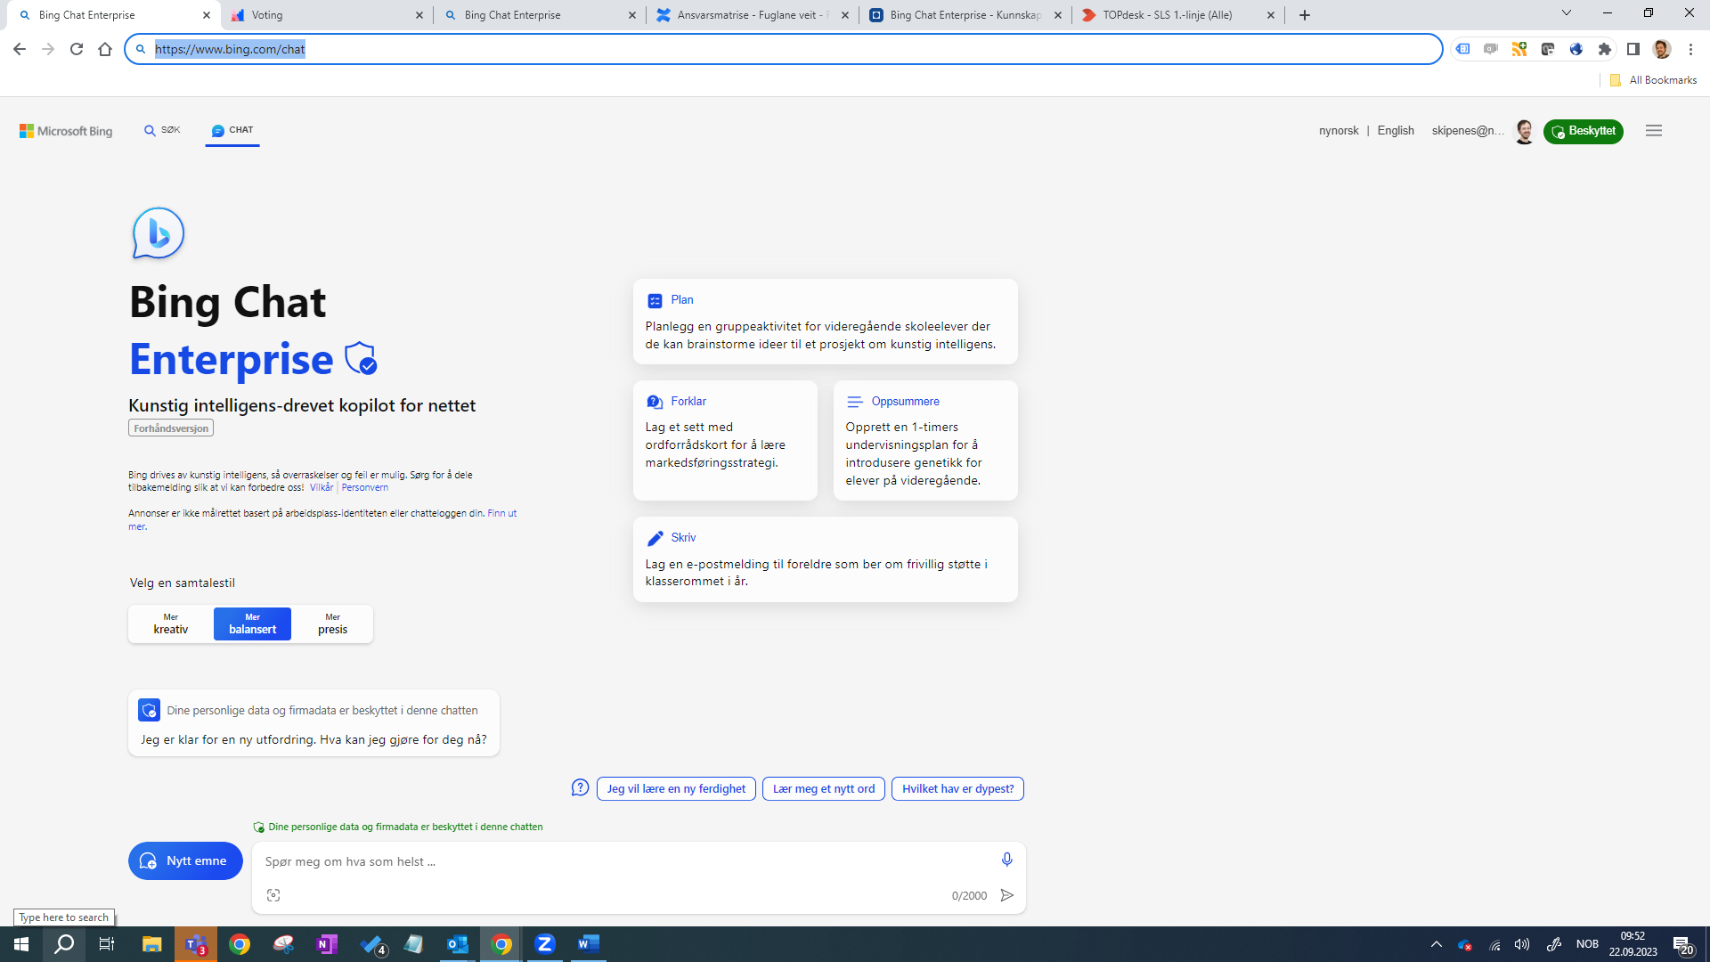The height and width of the screenshot is (962, 1710).
Task: Click the Bing Chat logo bubble
Action: pyautogui.click(x=159, y=233)
